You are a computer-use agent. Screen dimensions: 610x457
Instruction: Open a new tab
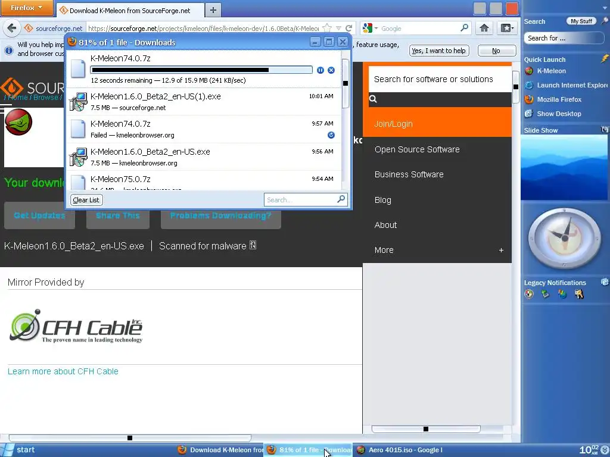[x=213, y=10]
